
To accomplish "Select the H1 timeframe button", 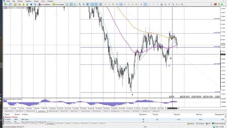I will click(121, 4).
